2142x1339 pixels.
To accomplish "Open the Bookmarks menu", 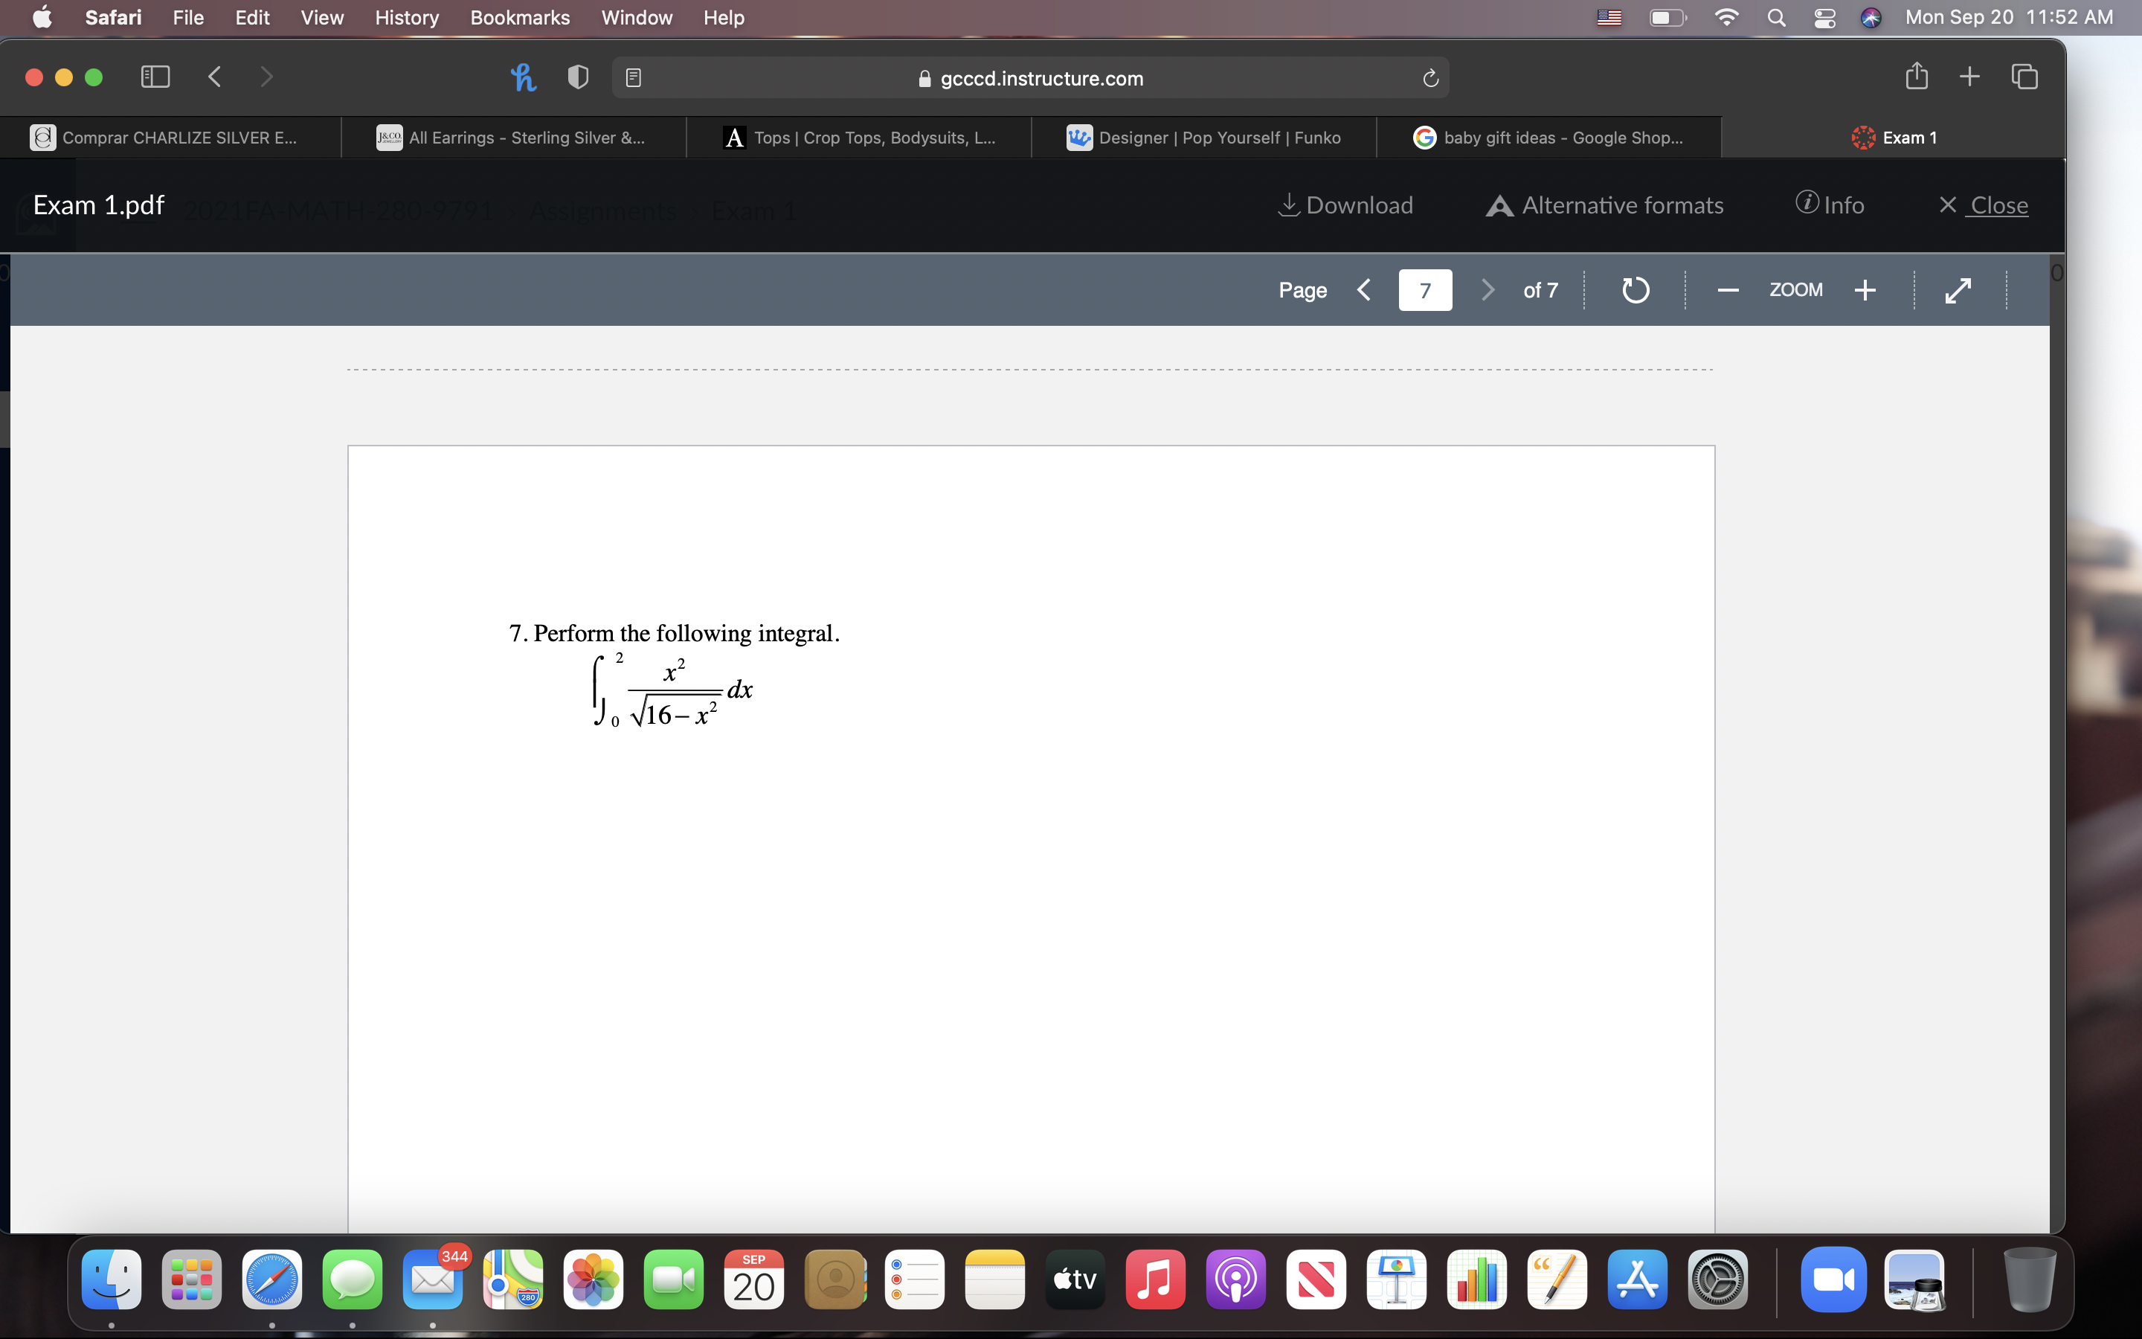I will pyautogui.click(x=520, y=18).
